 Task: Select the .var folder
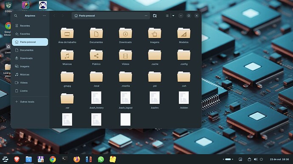pos(67,101)
